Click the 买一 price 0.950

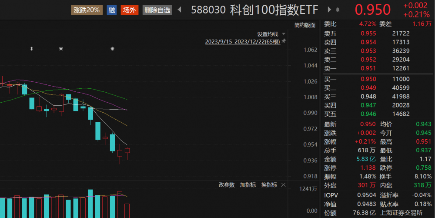click(368, 79)
